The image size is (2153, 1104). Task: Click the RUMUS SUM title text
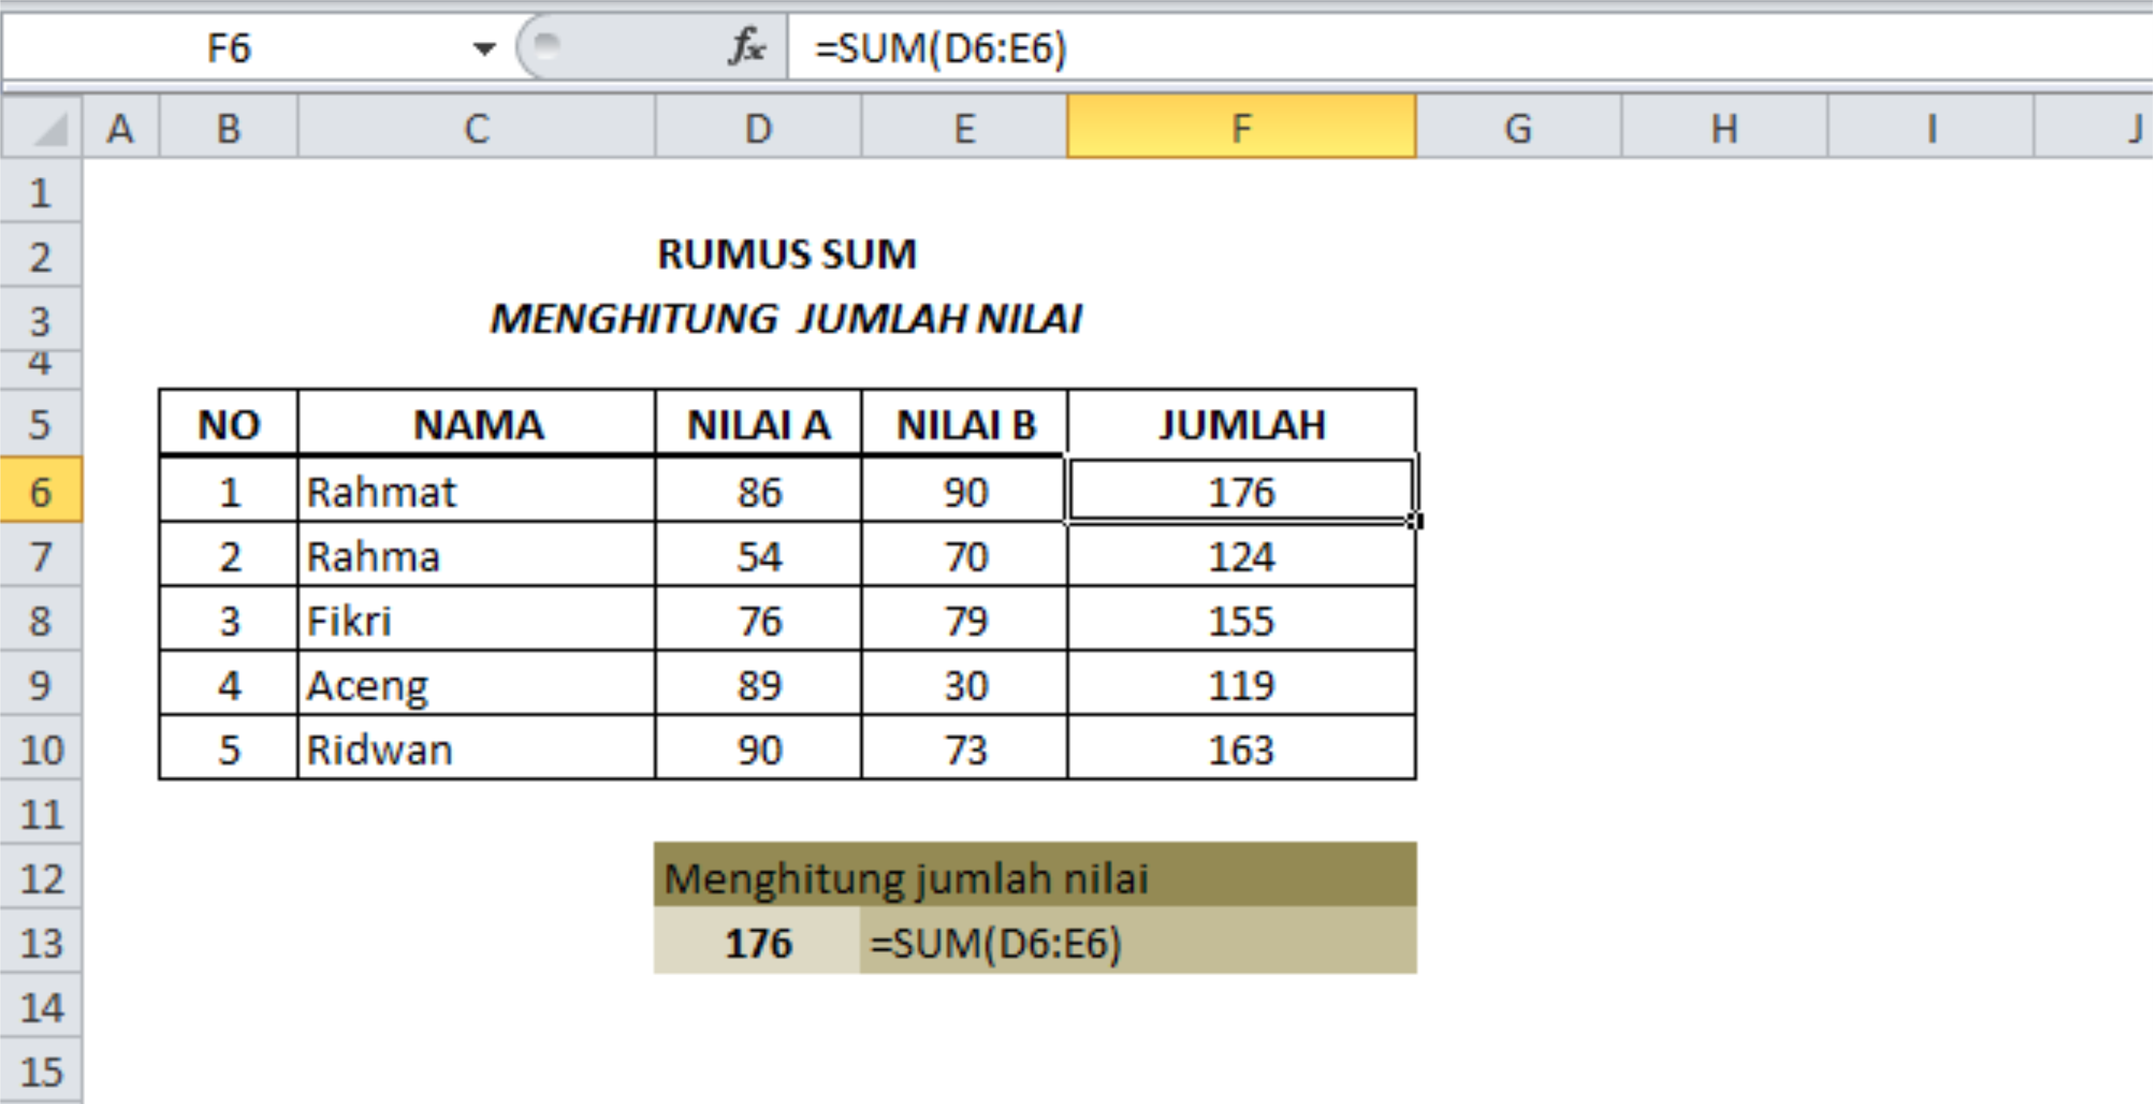click(x=786, y=254)
